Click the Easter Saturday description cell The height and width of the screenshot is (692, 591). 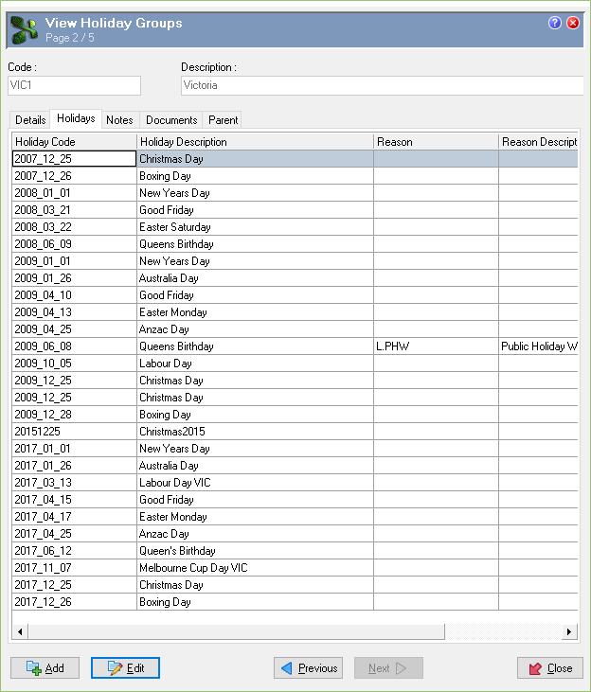(256, 227)
